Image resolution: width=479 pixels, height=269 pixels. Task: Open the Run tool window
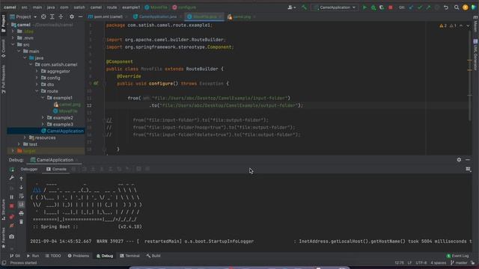click(x=33, y=256)
